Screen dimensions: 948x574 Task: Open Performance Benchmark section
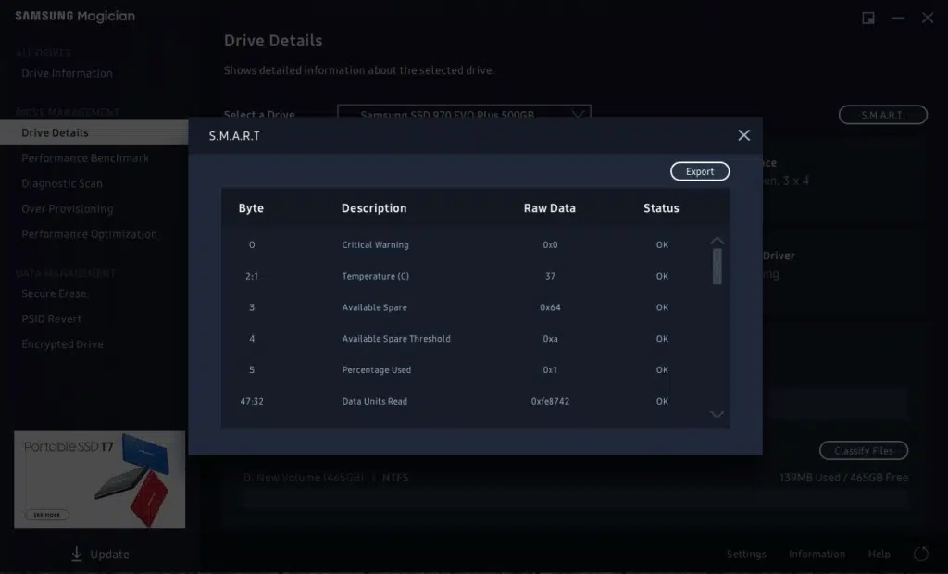(x=85, y=158)
